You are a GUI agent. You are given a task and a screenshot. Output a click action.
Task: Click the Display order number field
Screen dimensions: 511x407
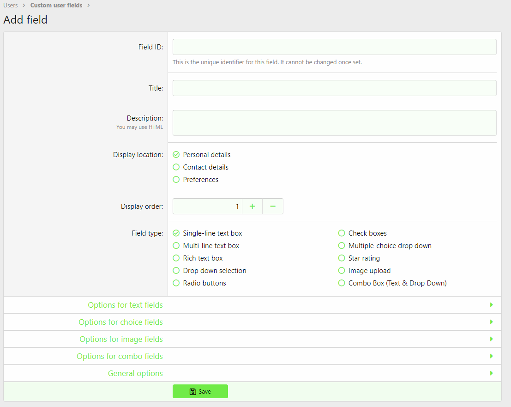pyautogui.click(x=207, y=207)
